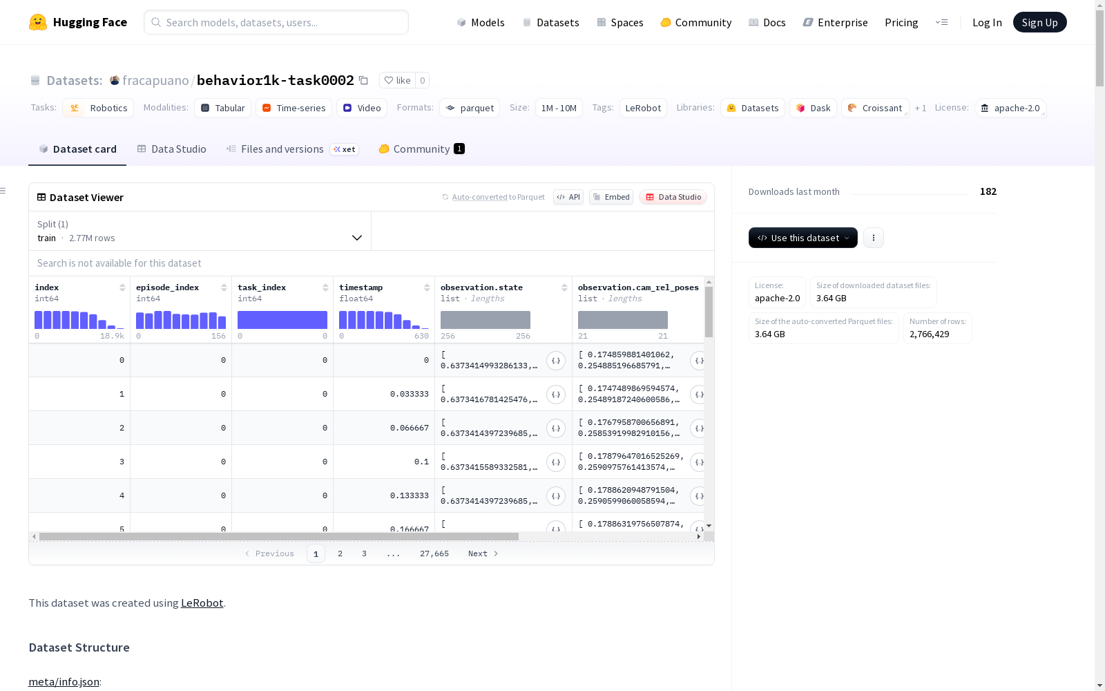The image size is (1105, 691).
Task: Click the Next page button
Action: 483,553
